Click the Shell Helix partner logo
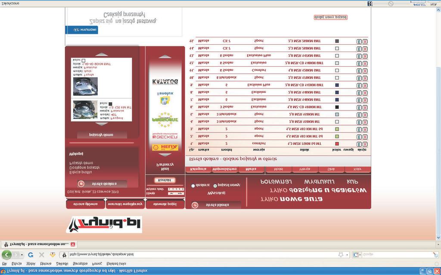Viewport: 441px width, 275px height. tap(165, 148)
